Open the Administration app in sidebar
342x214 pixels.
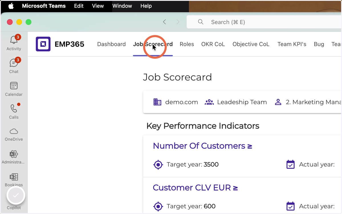(x=14, y=157)
